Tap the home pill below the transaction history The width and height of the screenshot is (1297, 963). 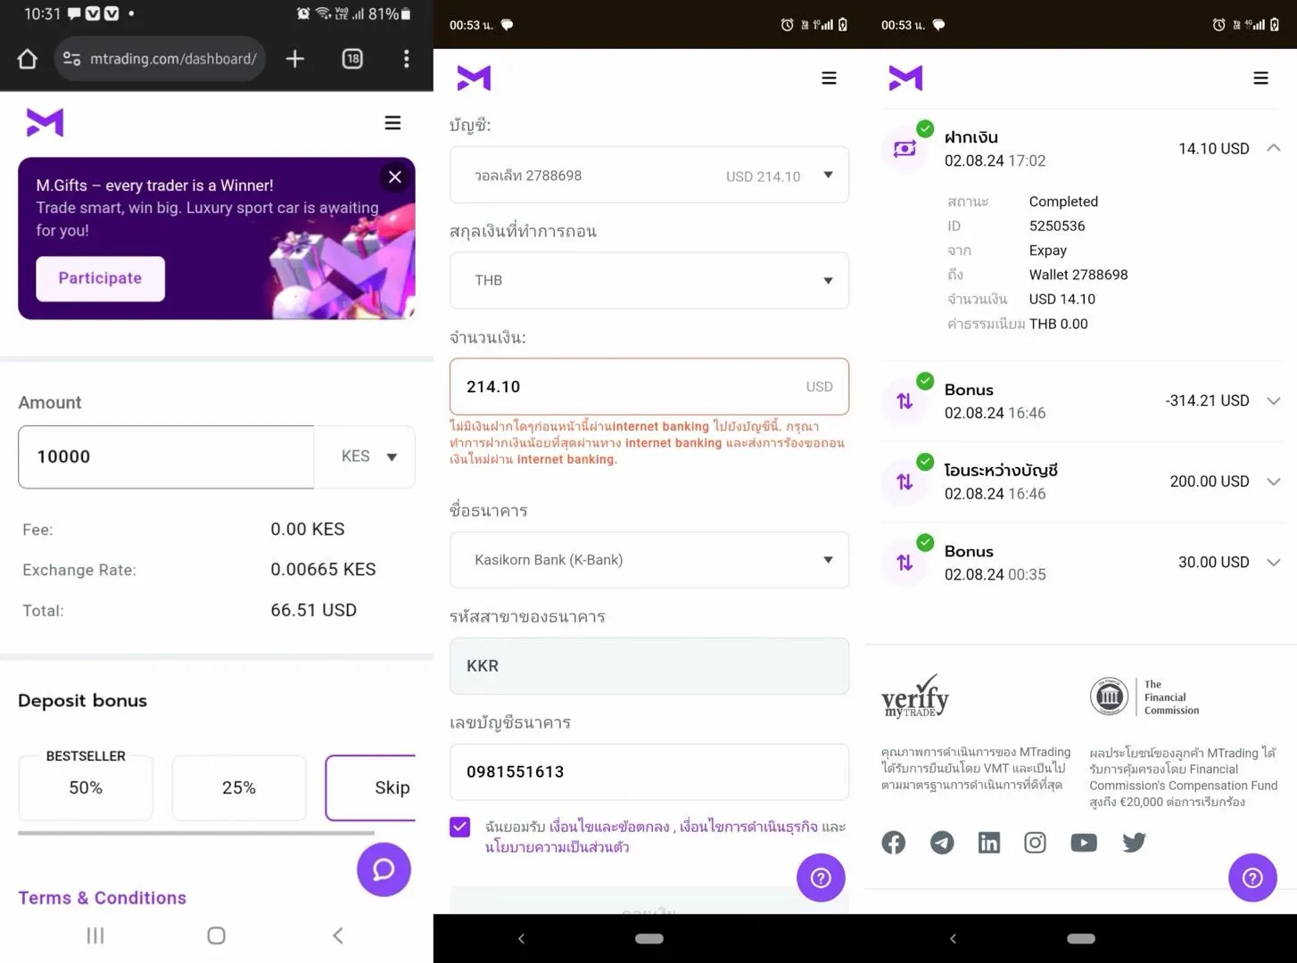[1081, 938]
